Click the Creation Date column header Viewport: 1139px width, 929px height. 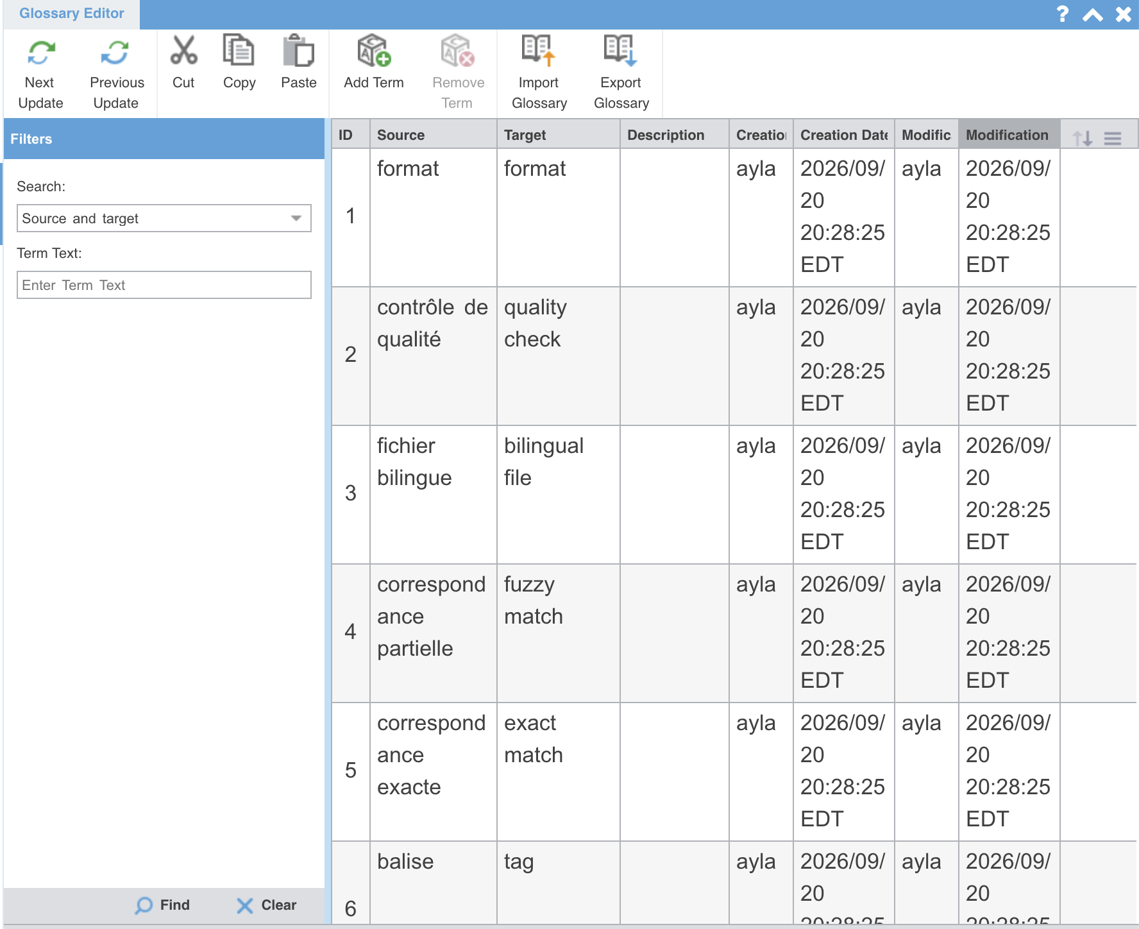click(x=844, y=134)
